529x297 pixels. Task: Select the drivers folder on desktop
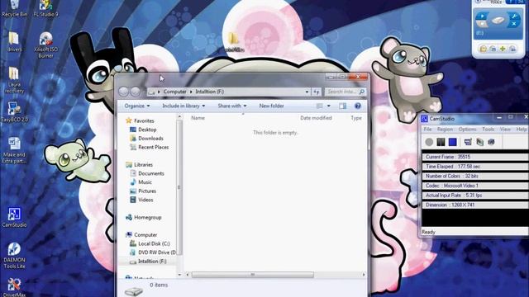(x=14, y=42)
